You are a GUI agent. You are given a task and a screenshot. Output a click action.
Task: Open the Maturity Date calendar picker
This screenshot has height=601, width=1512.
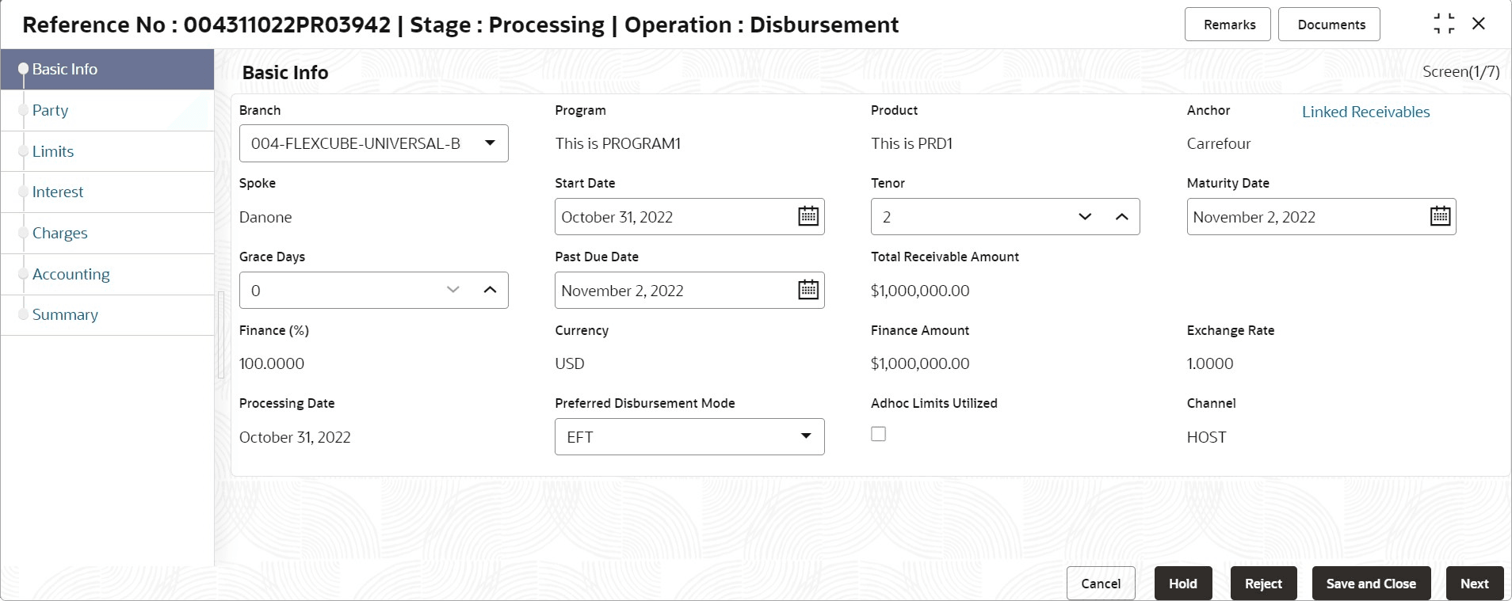[1440, 216]
